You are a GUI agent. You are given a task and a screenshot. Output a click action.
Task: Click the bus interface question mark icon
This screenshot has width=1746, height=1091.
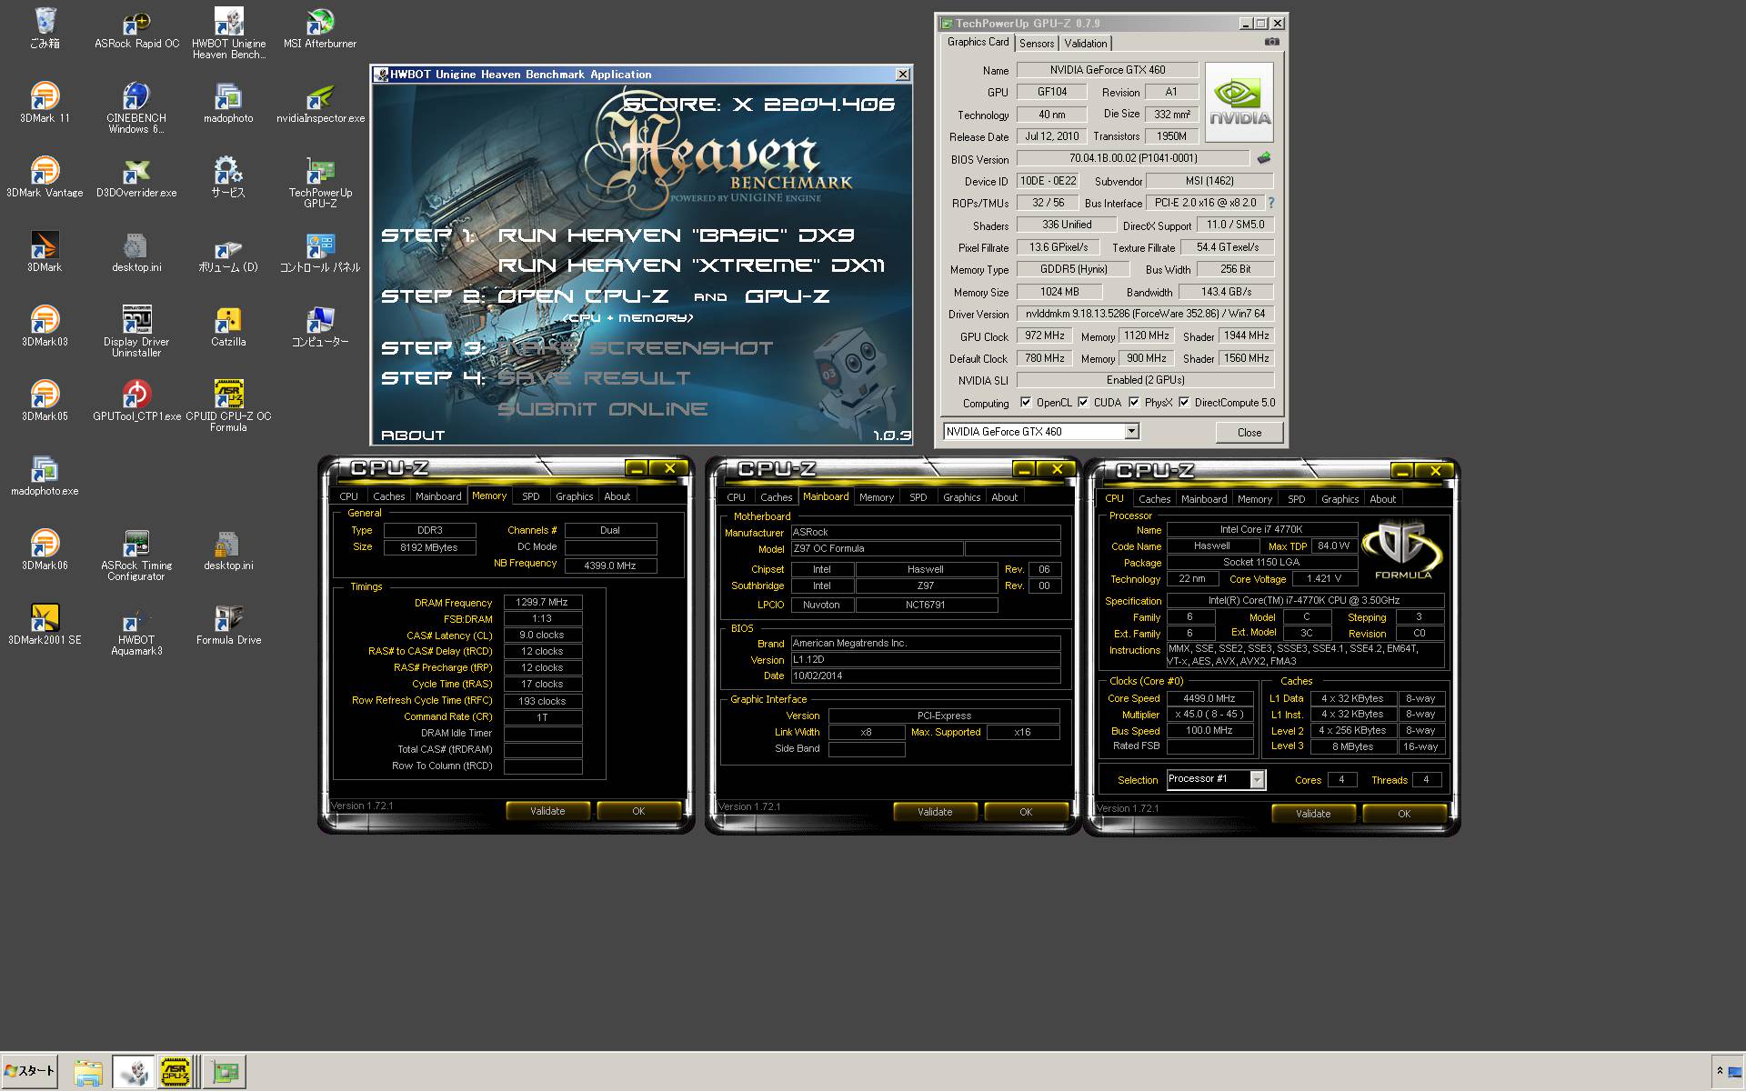pyautogui.click(x=1271, y=203)
